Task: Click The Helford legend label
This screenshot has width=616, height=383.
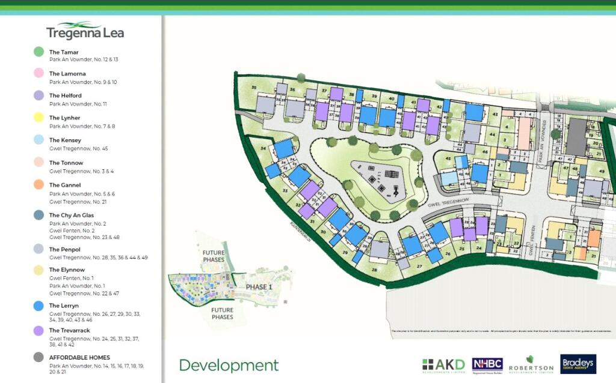Action: 65,95
